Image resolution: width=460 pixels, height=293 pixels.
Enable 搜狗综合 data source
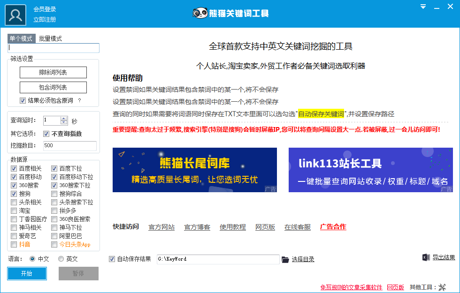click(x=54, y=194)
